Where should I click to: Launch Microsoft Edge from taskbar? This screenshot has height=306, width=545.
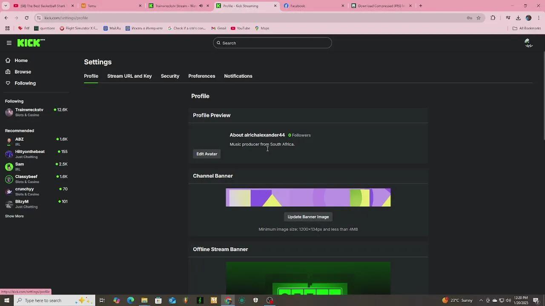[x=130, y=300]
